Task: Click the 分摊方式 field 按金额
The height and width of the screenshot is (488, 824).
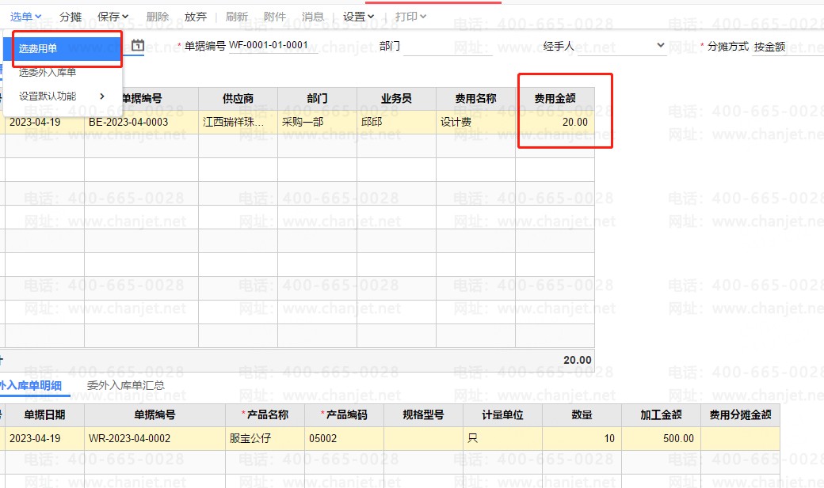Action: coord(784,47)
